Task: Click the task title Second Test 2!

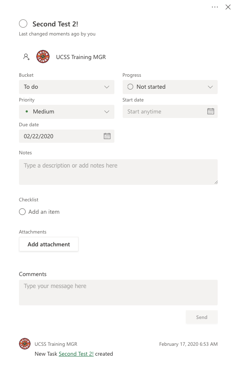Action: click(x=55, y=24)
